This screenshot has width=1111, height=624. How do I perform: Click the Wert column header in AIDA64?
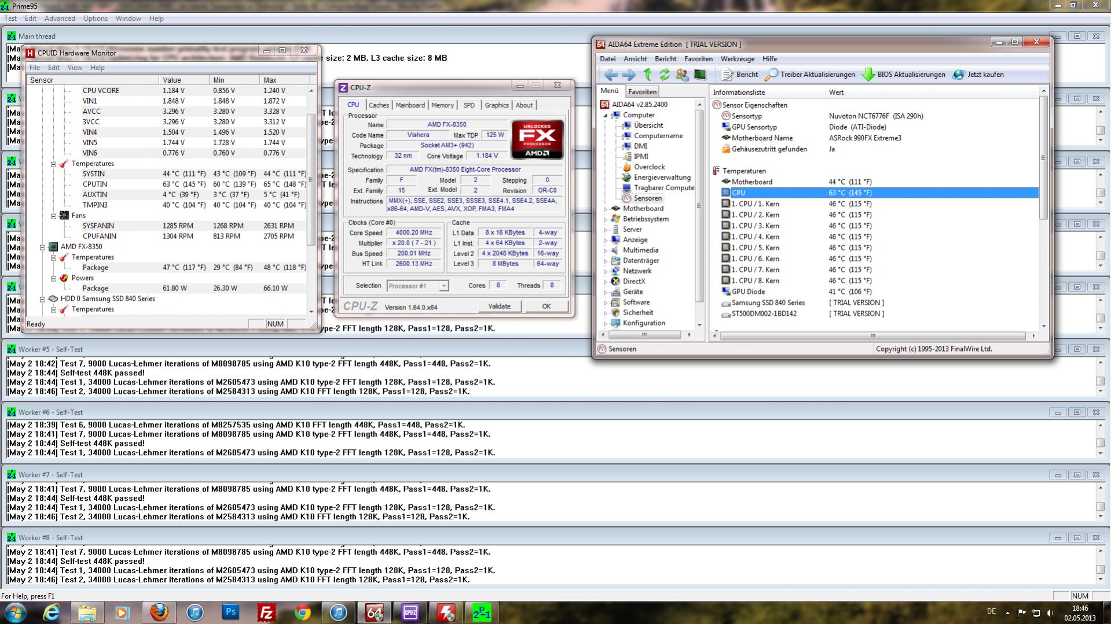pyautogui.click(x=932, y=93)
